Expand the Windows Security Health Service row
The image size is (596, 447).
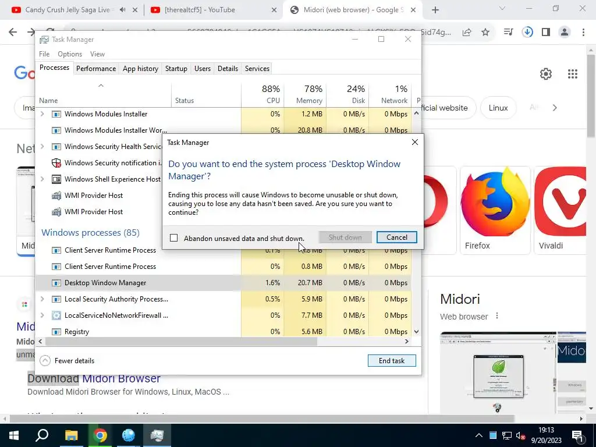coord(42,146)
